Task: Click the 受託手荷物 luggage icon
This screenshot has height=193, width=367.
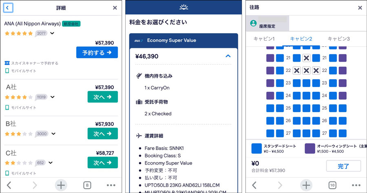Action: click(x=139, y=102)
